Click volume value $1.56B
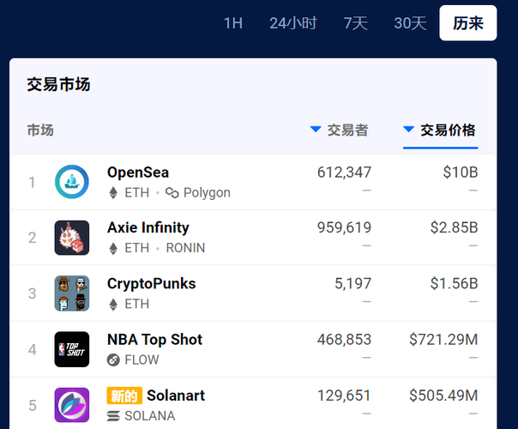Screen dimensions: 518x429 (454, 284)
